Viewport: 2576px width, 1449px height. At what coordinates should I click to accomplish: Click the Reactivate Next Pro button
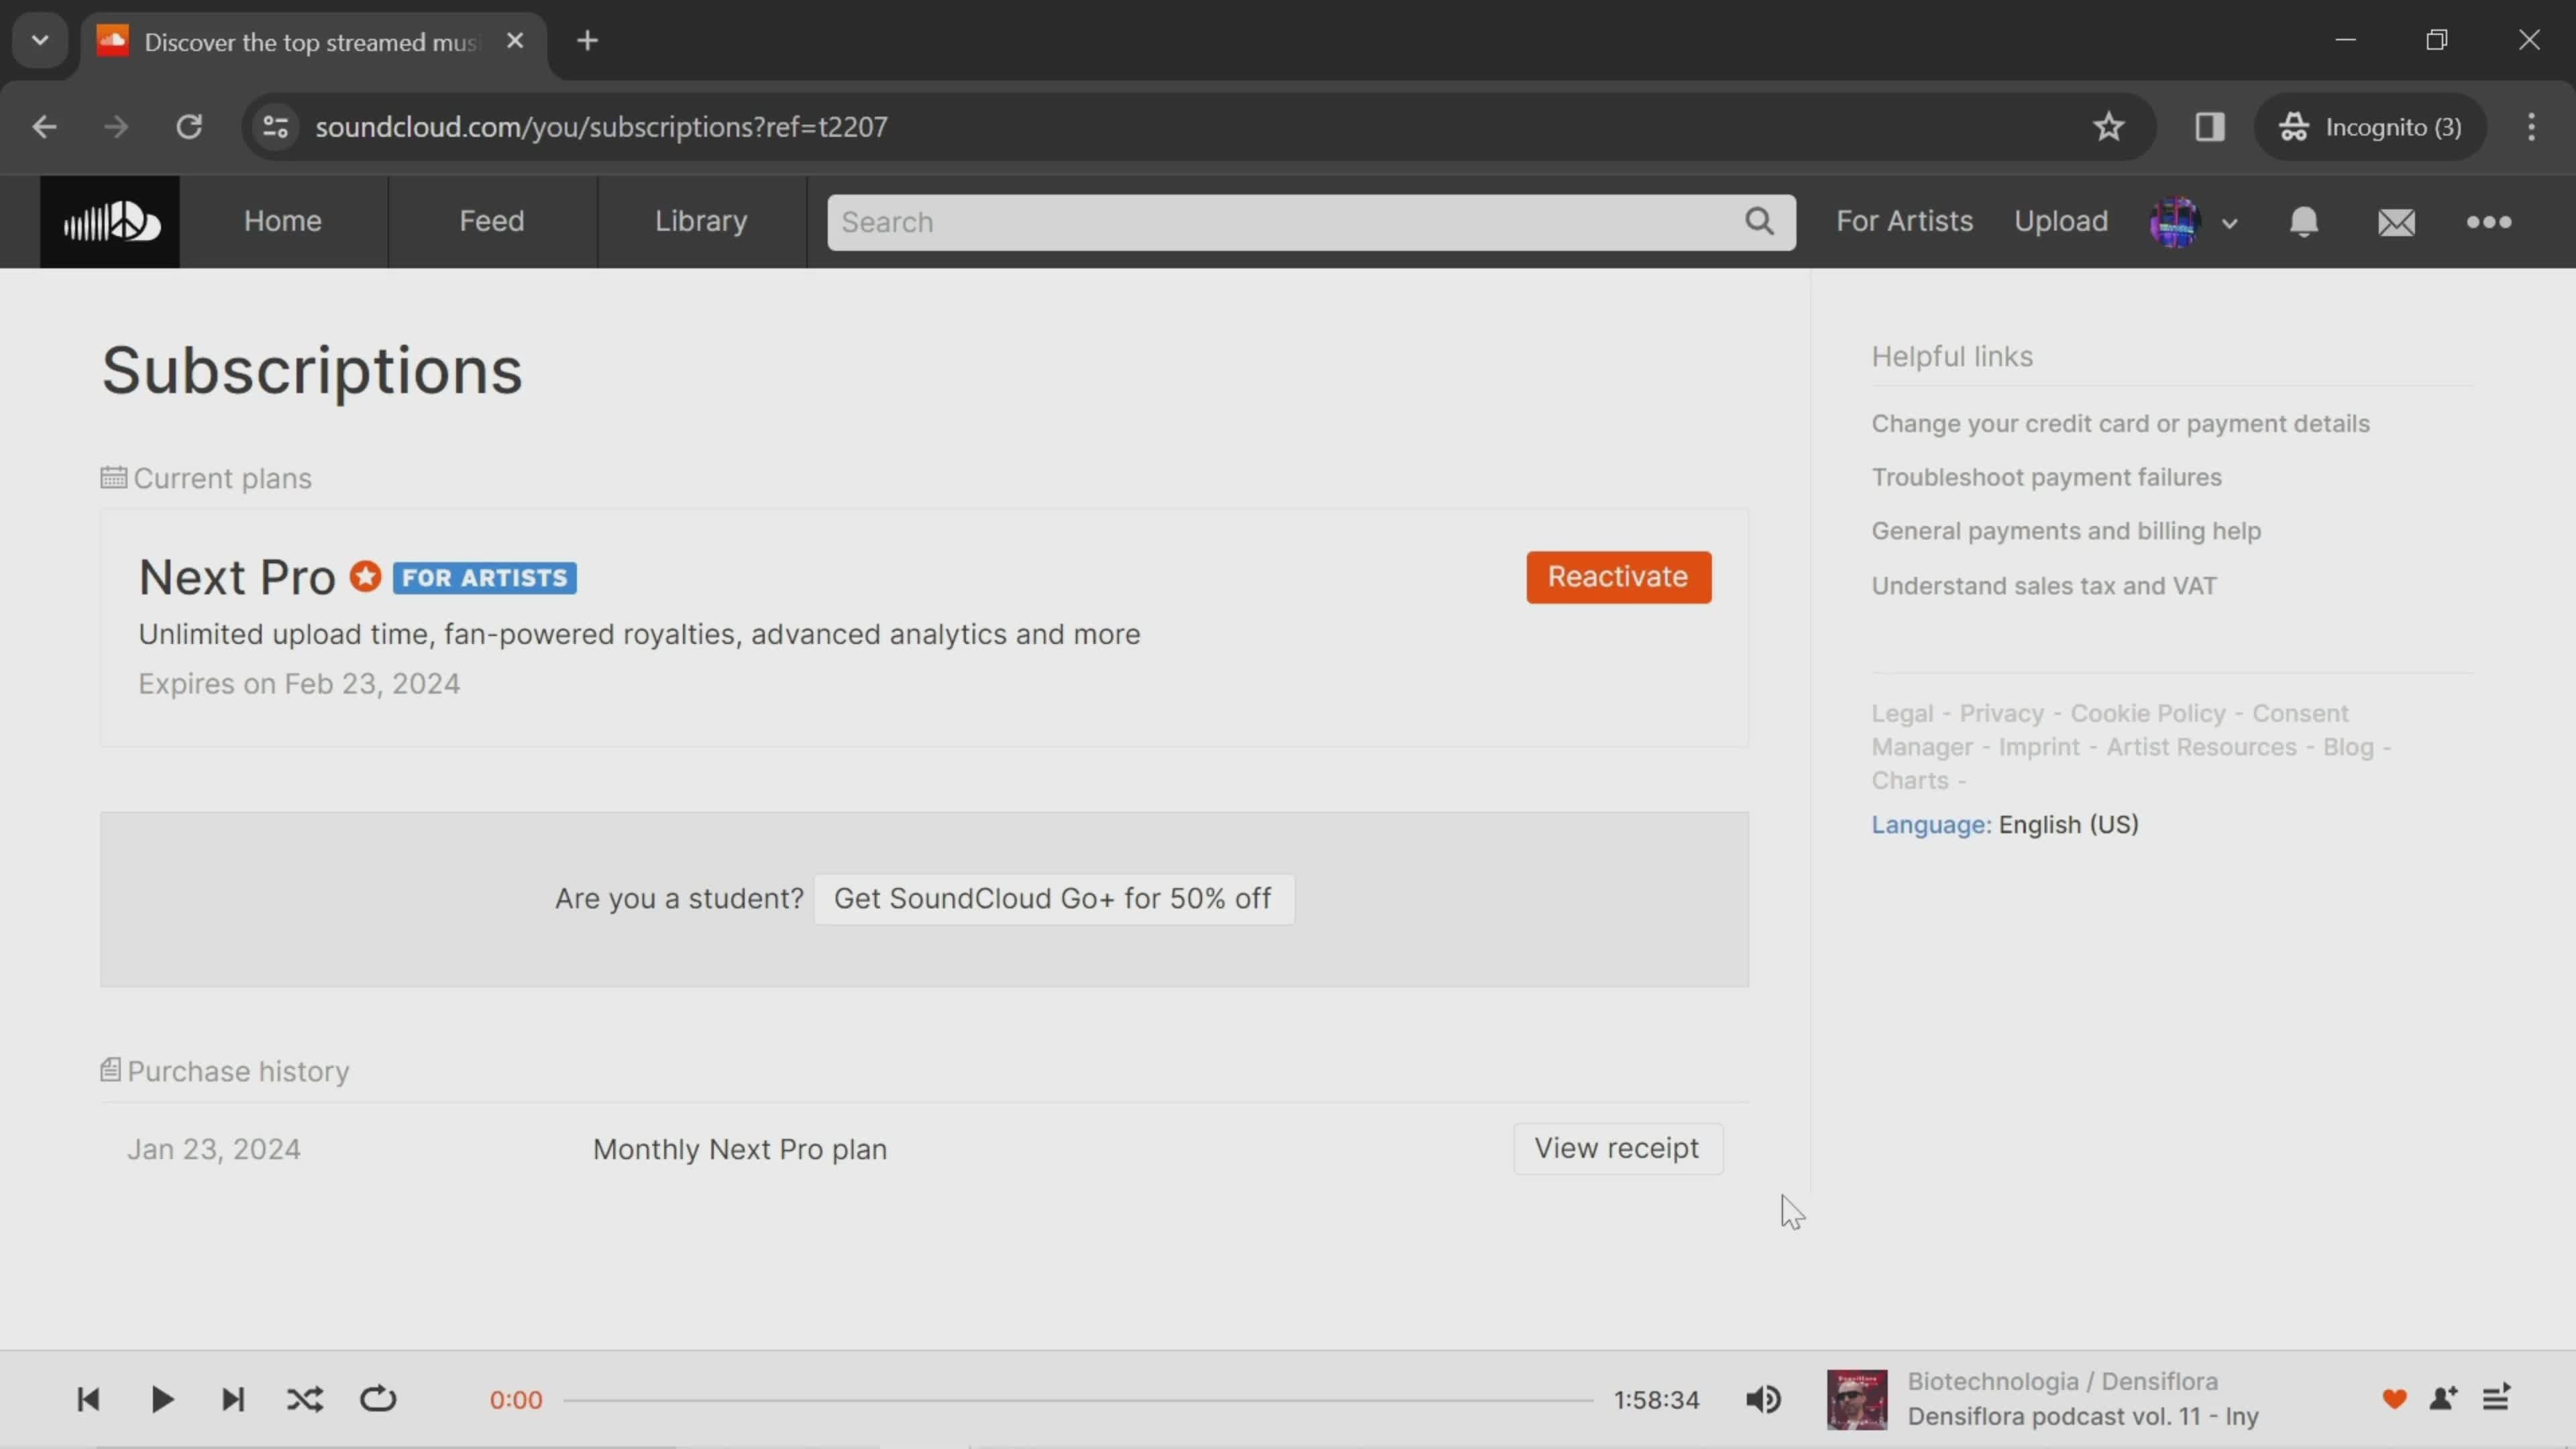click(x=1619, y=575)
